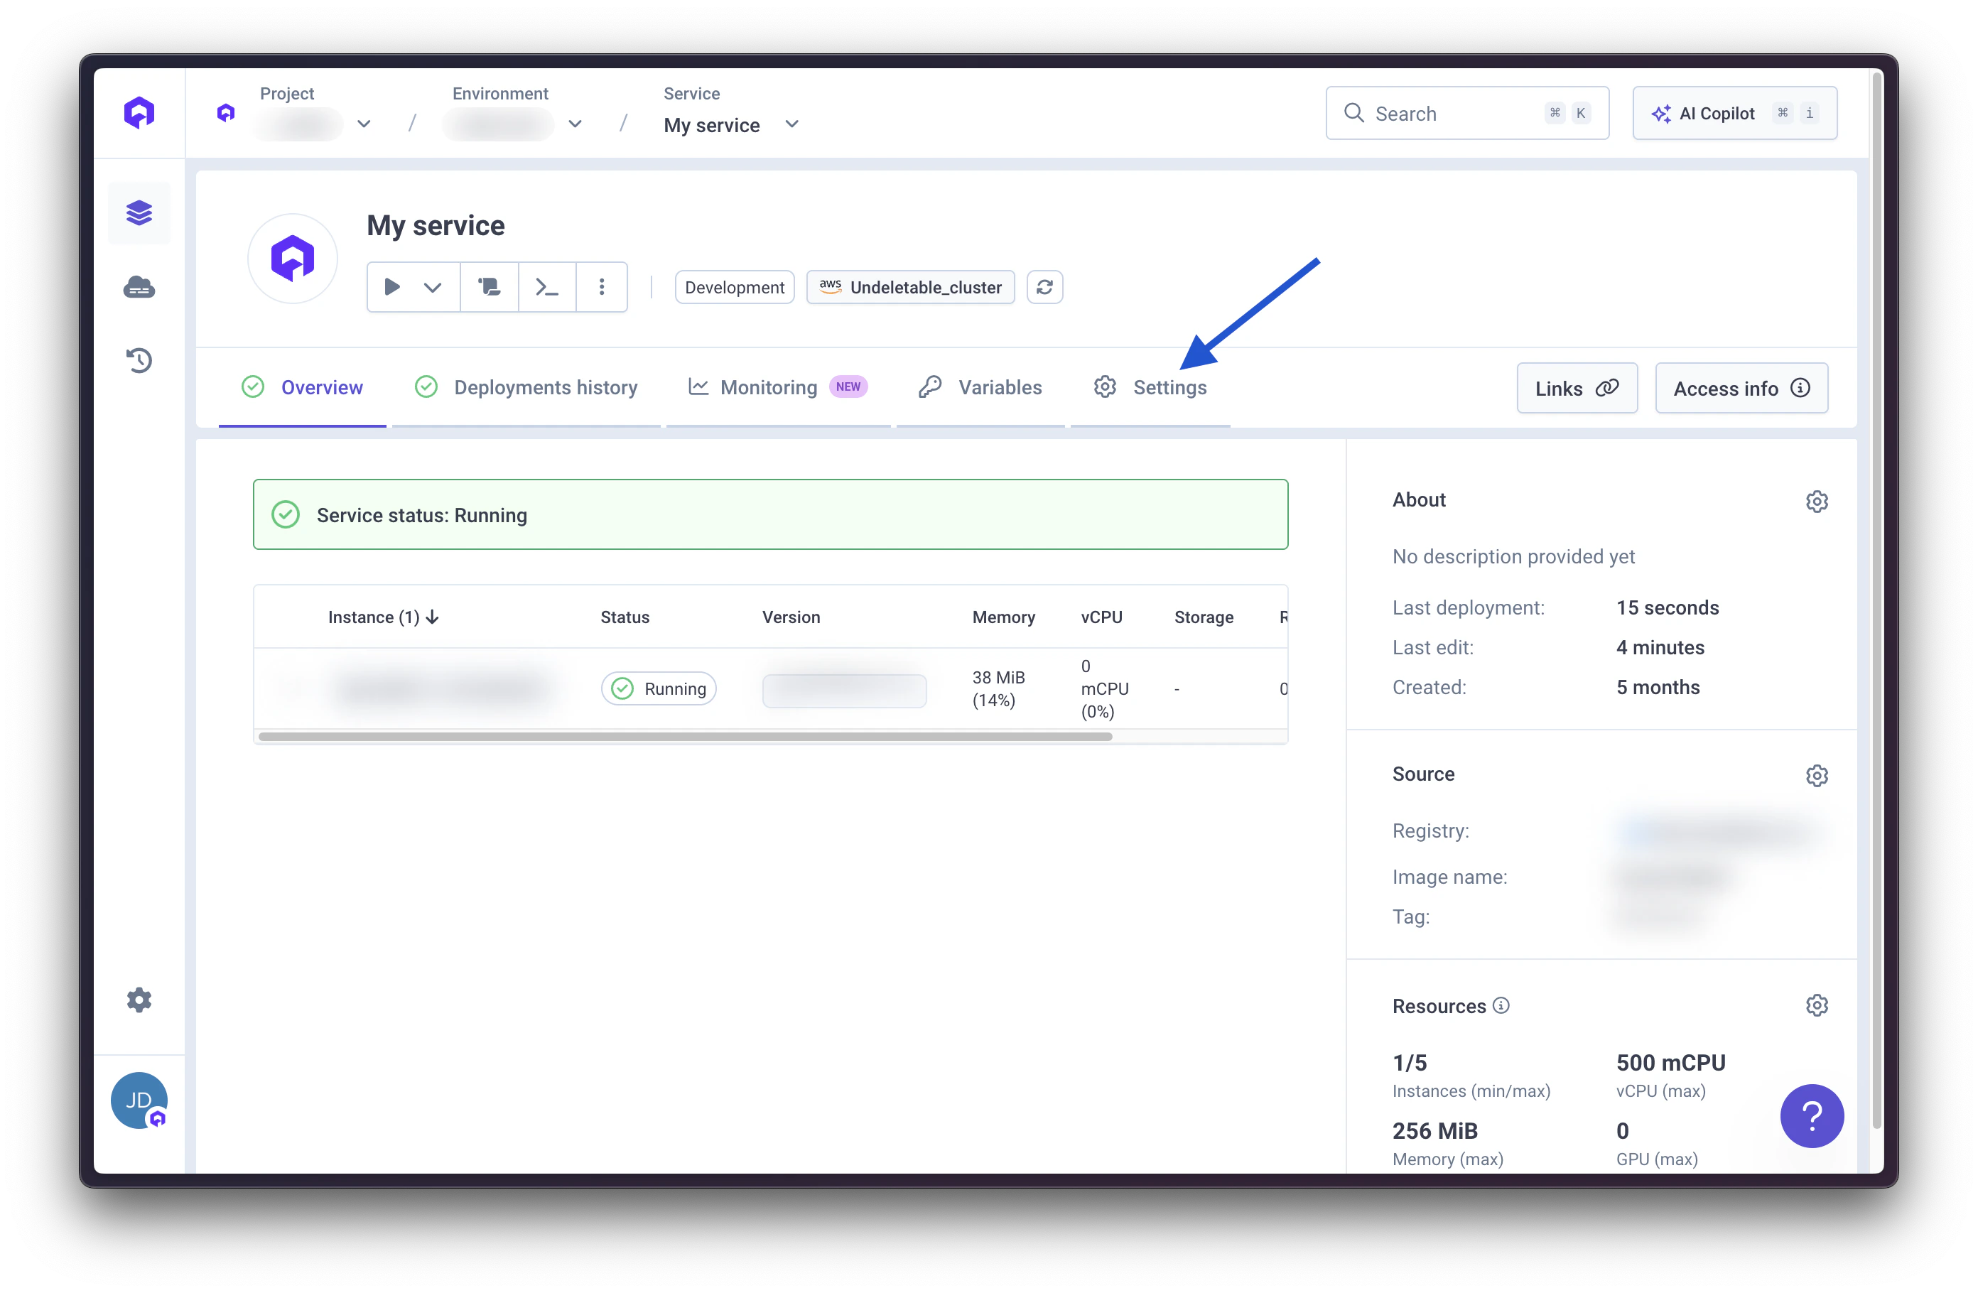Image resolution: width=1978 pixels, height=1293 pixels.
Task: Click the Links button
Action: (1576, 388)
